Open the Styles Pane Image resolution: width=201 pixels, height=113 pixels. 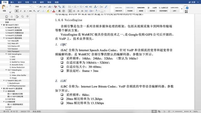pos(186,9)
